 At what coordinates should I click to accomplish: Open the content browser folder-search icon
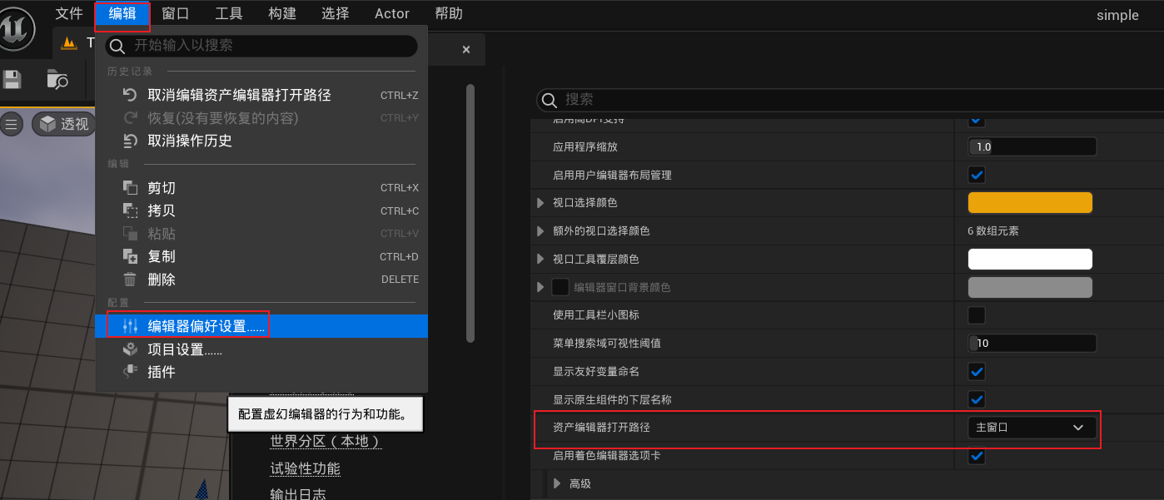[x=57, y=80]
